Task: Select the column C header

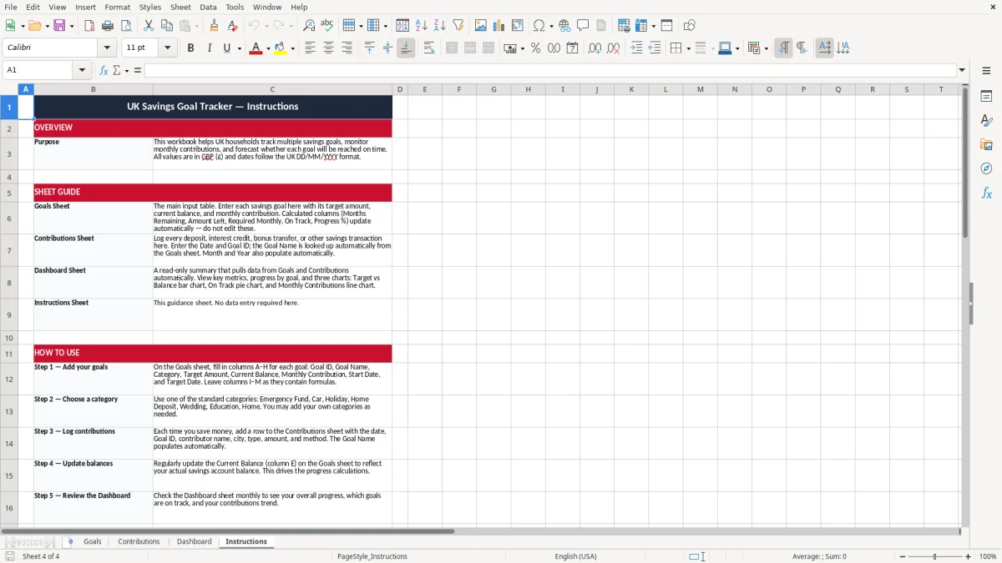Action: (272, 89)
